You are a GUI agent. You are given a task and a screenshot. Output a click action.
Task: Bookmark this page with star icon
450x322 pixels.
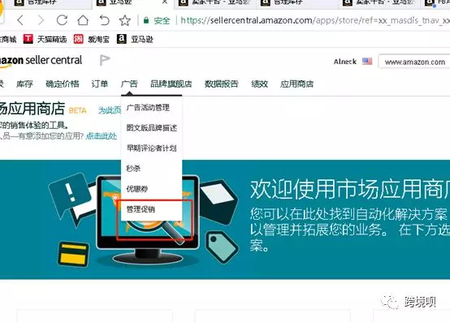point(125,20)
